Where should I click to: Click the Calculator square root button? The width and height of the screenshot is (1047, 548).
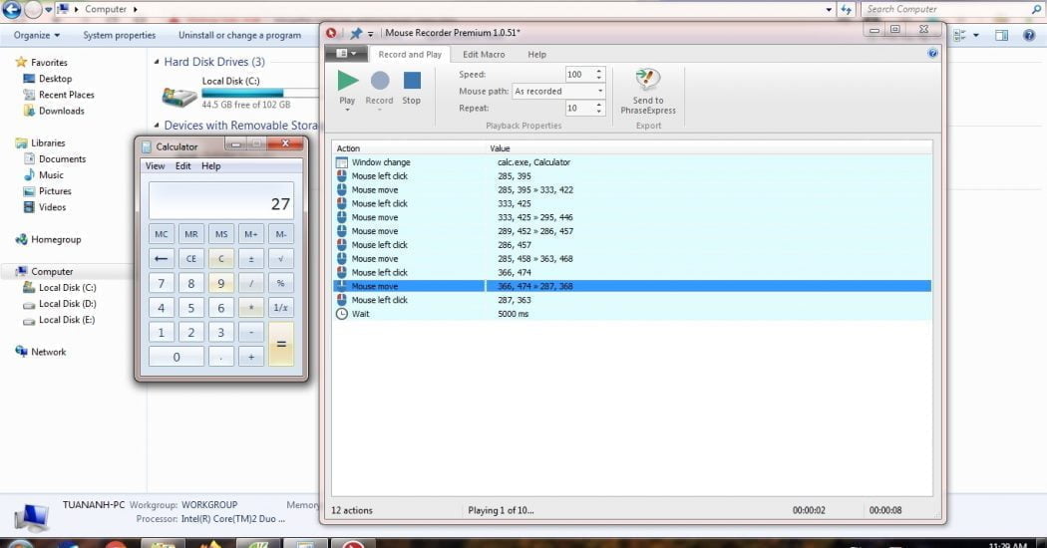[x=281, y=258]
